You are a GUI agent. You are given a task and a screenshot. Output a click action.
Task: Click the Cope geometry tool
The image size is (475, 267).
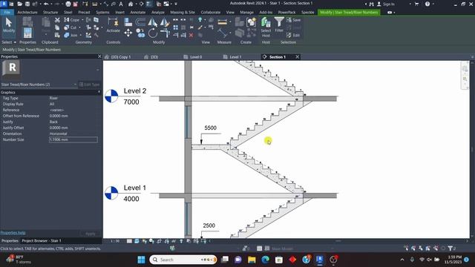point(72,20)
